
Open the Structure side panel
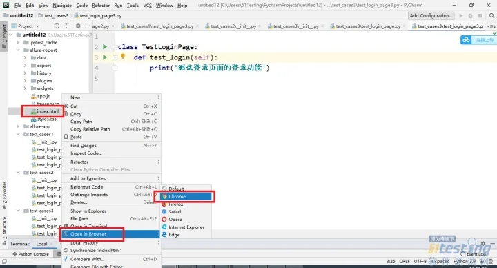[x=4, y=230]
